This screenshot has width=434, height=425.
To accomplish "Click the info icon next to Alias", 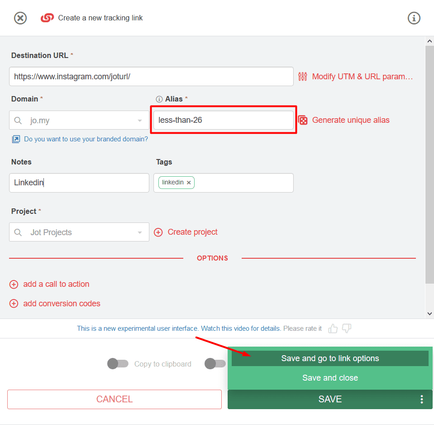I will [159, 99].
